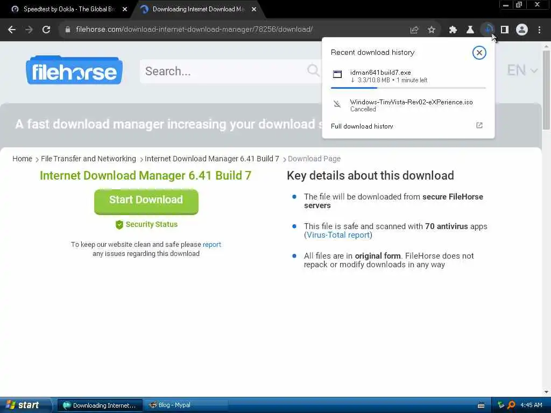
Task: Open the extensions puzzle icon
Action: (x=453, y=30)
